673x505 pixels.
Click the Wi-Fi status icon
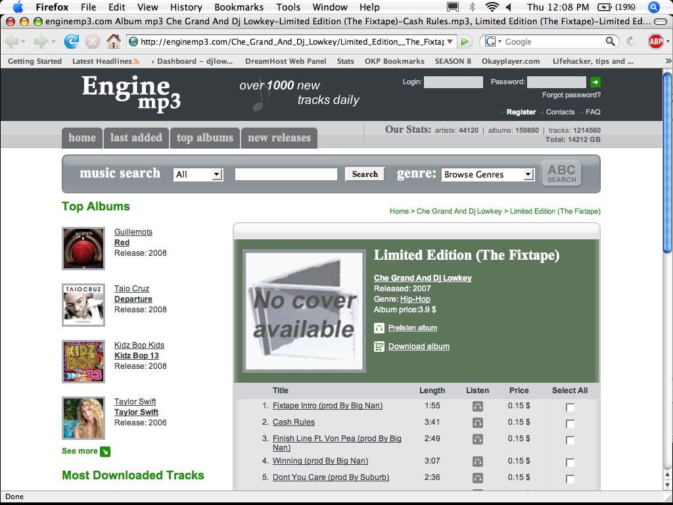coord(492,7)
